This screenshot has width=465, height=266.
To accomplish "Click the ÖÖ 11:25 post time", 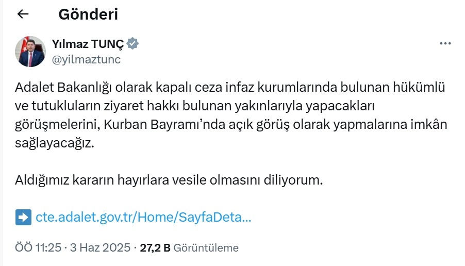I will 38,248.
